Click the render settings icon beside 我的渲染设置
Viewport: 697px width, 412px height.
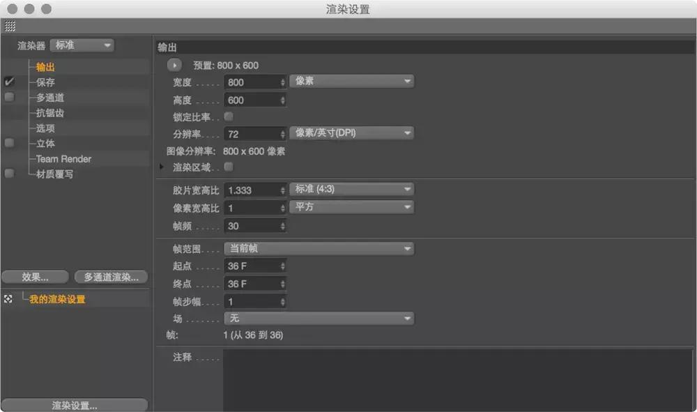pyautogui.click(x=7, y=298)
